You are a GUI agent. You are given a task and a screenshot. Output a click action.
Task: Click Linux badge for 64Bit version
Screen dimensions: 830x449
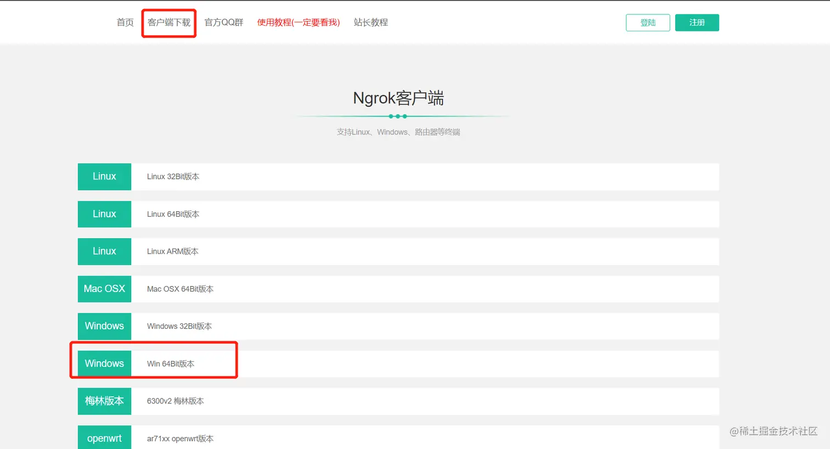[104, 214]
